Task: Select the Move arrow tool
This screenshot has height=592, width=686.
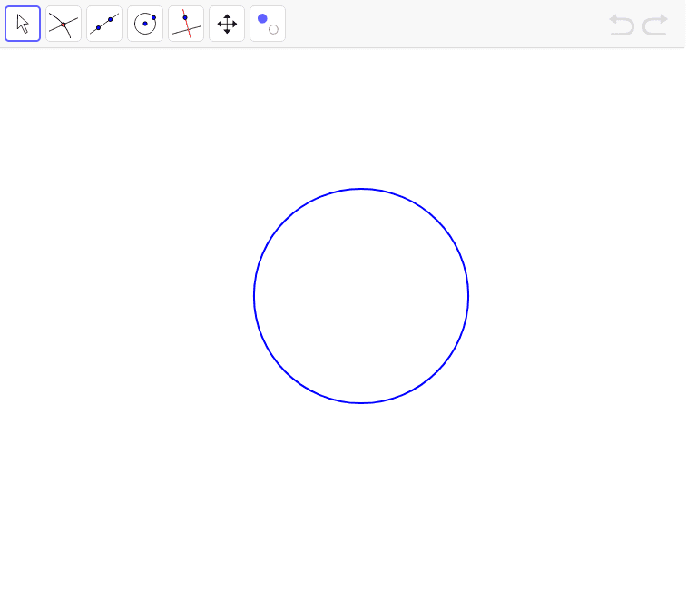Action: click(x=23, y=24)
